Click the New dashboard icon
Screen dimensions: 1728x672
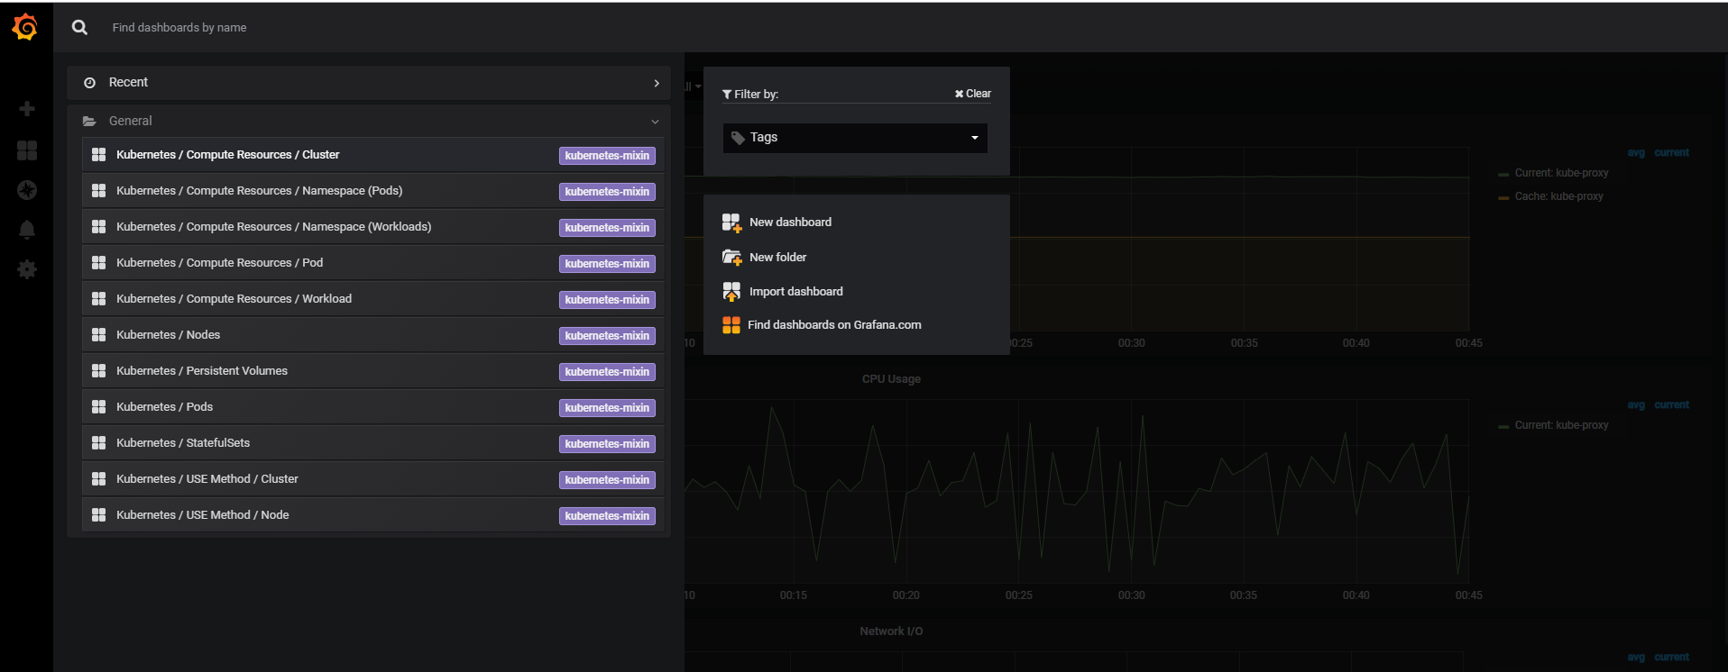(731, 222)
